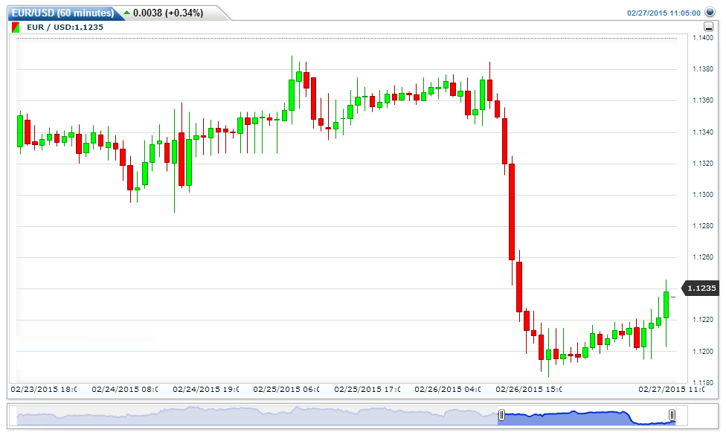
Task: Click the 02/25/2015 06:0 date label
Action: [x=286, y=389]
